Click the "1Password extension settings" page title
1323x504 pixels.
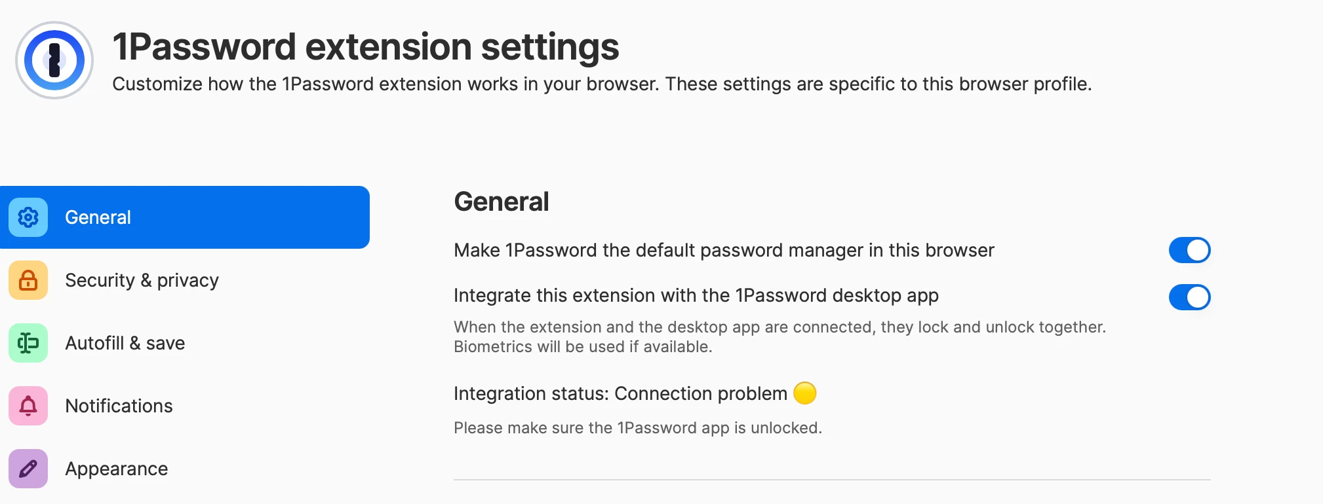(365, 46)
